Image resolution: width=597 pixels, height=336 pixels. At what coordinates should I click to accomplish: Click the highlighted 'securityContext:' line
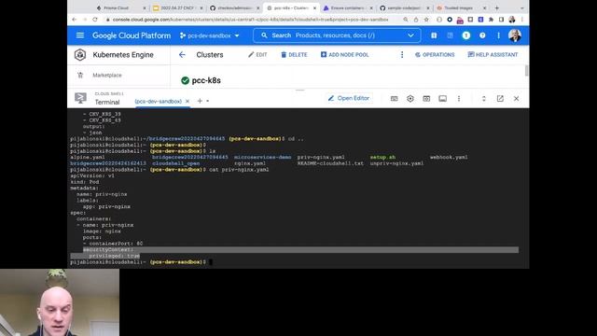[x=108, y=250]
